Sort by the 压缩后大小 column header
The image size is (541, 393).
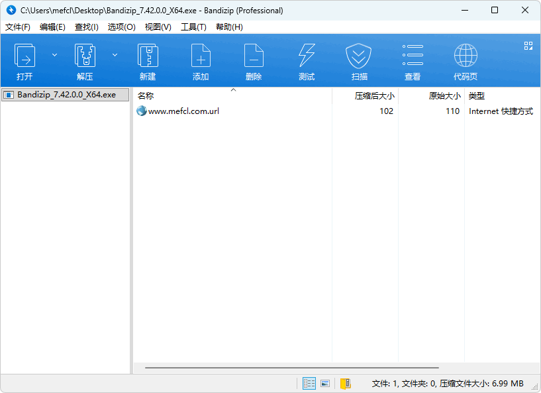365,95
